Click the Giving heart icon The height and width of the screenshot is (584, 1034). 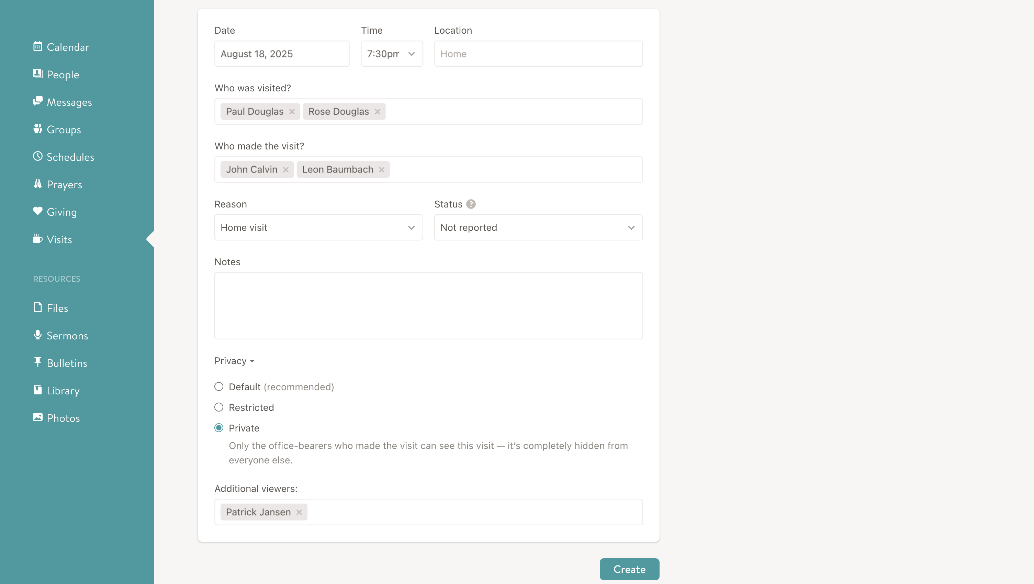tap(38, 211)
